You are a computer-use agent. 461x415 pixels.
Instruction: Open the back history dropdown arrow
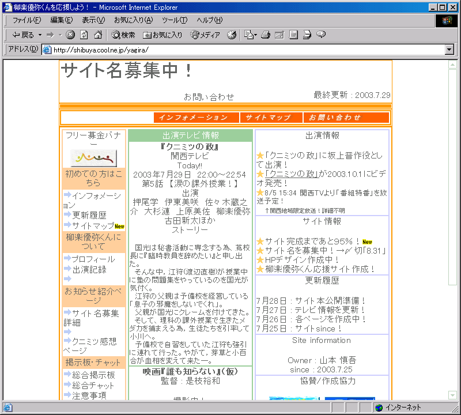(40, 35)
